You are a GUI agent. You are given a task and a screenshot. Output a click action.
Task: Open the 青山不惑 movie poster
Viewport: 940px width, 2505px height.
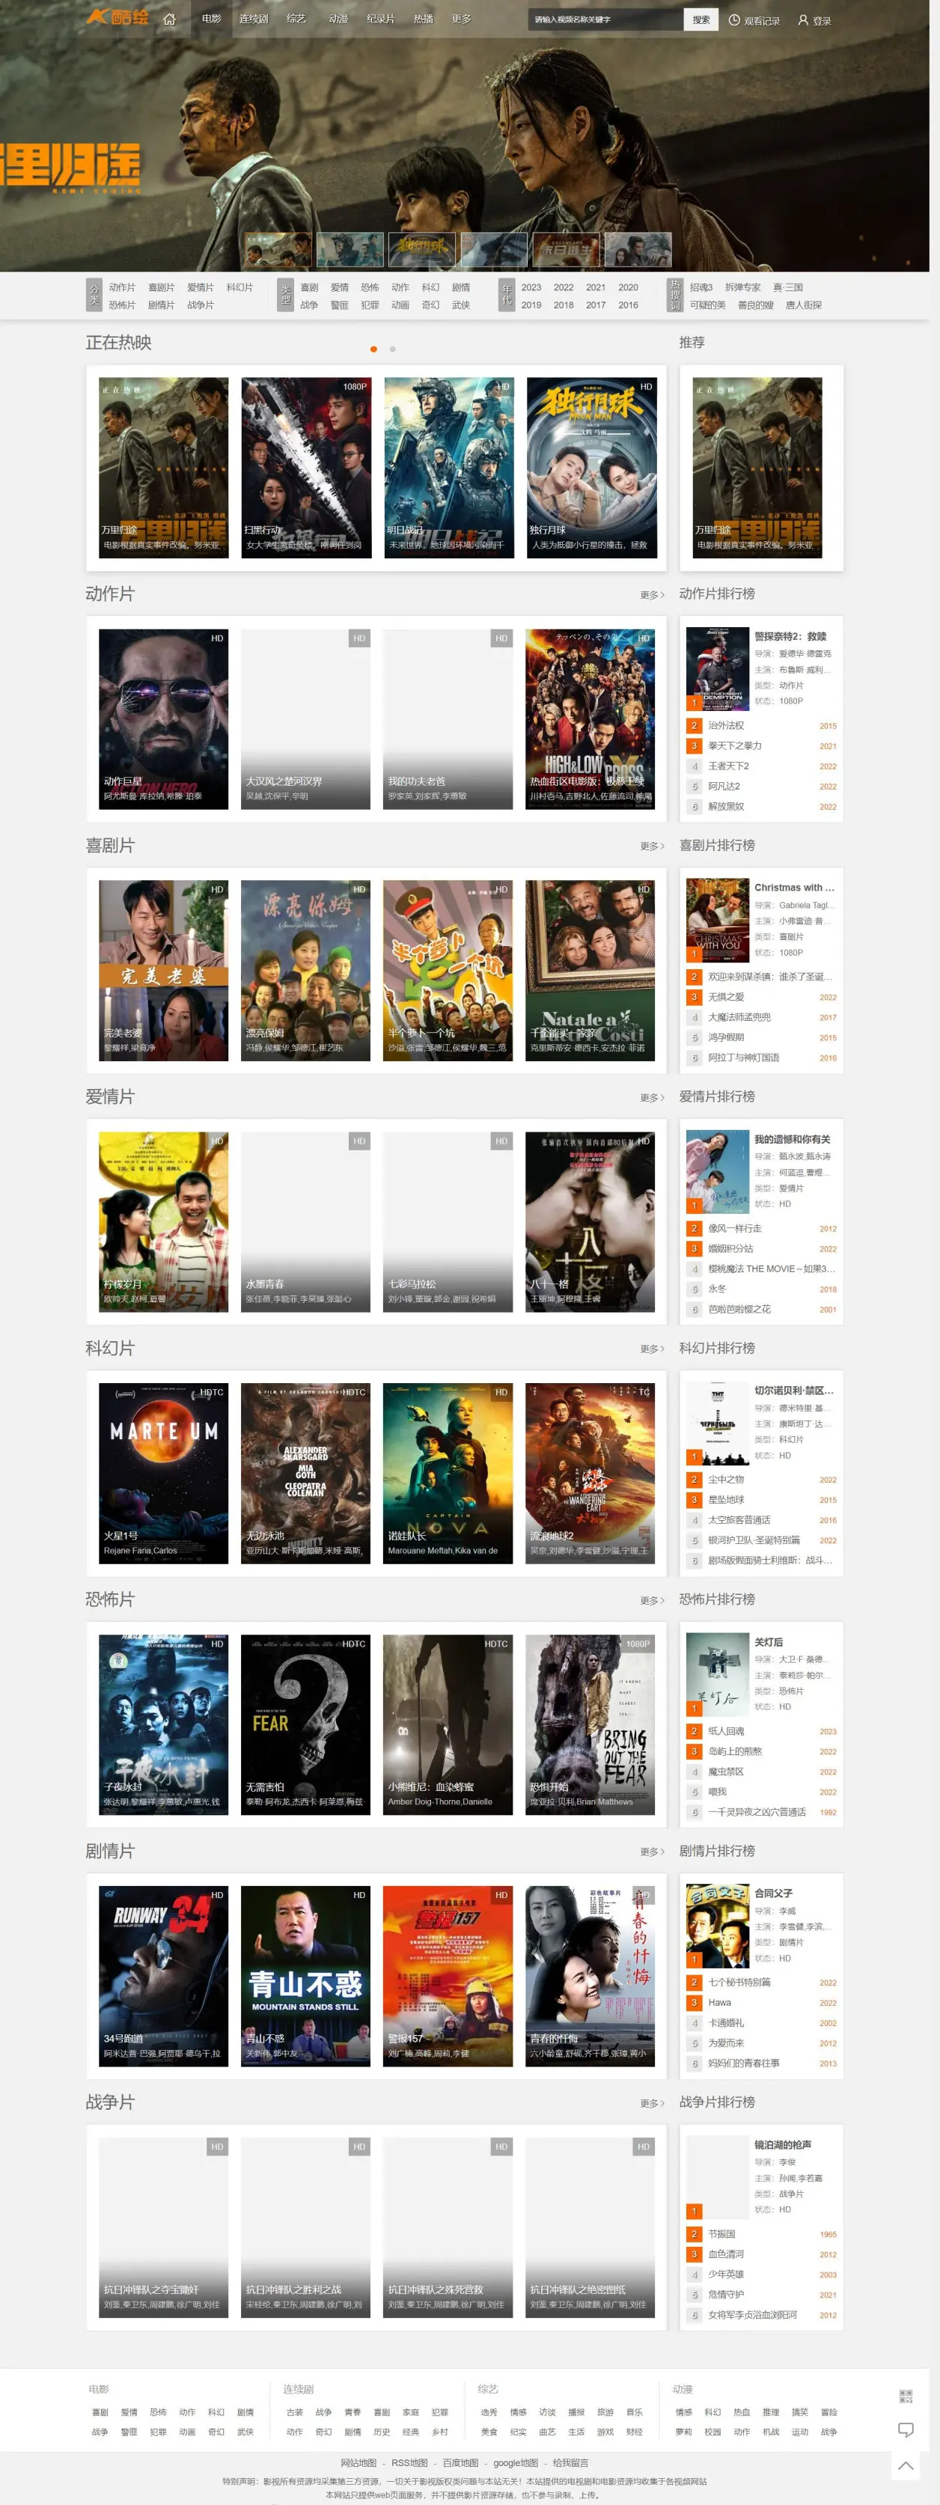[x=305, y=1976]
